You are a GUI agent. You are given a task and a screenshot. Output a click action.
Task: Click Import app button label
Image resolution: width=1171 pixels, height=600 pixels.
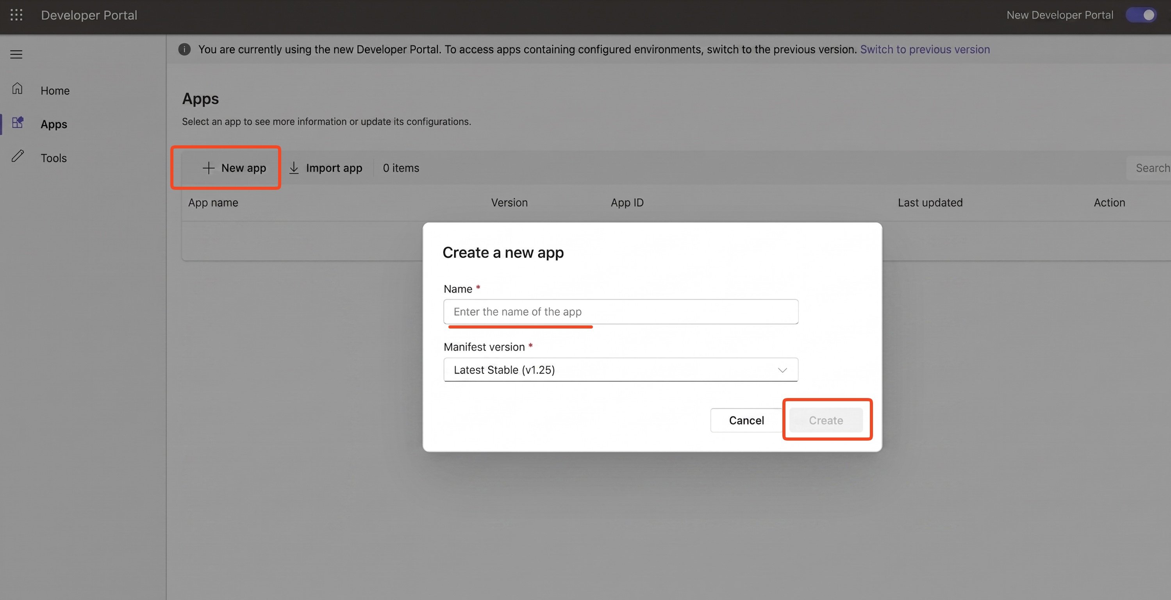pyautogui.click(x=334, y=168)
